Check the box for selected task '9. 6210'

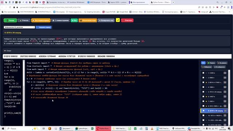coord(204,111)
